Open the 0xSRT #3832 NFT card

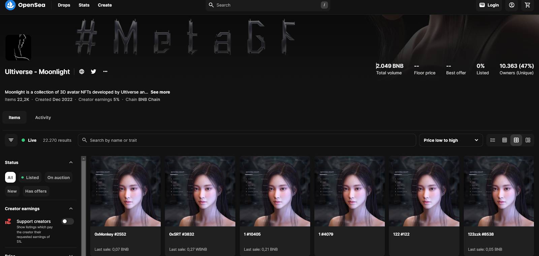(200, 206)
